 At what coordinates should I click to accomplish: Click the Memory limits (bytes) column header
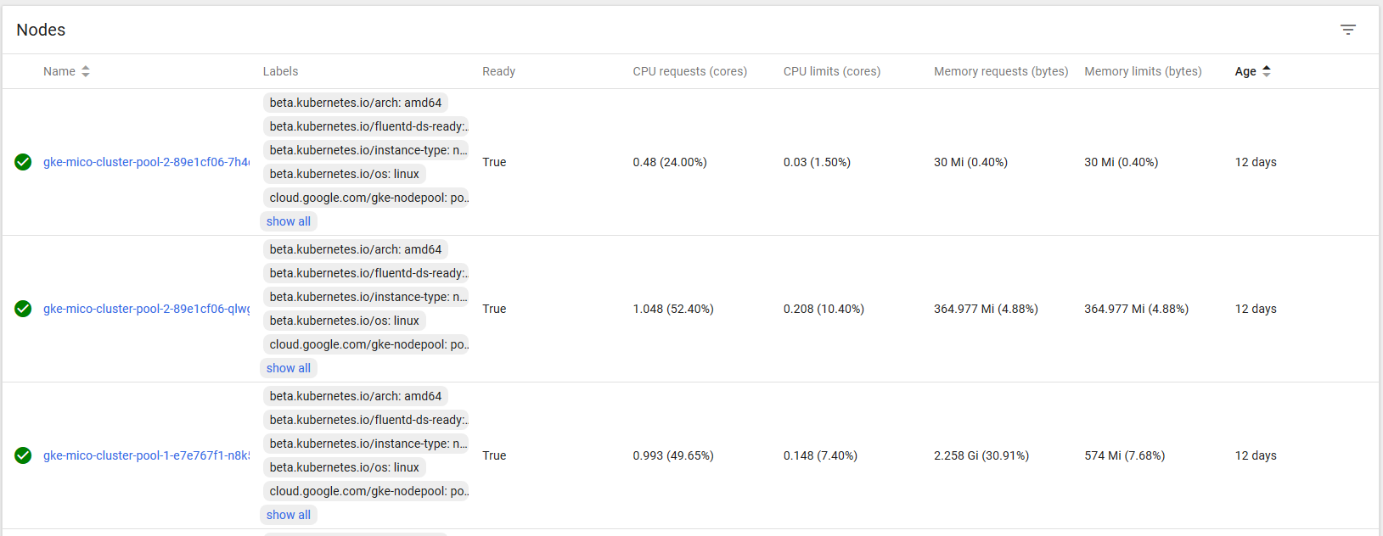(x=1142, y=71)
